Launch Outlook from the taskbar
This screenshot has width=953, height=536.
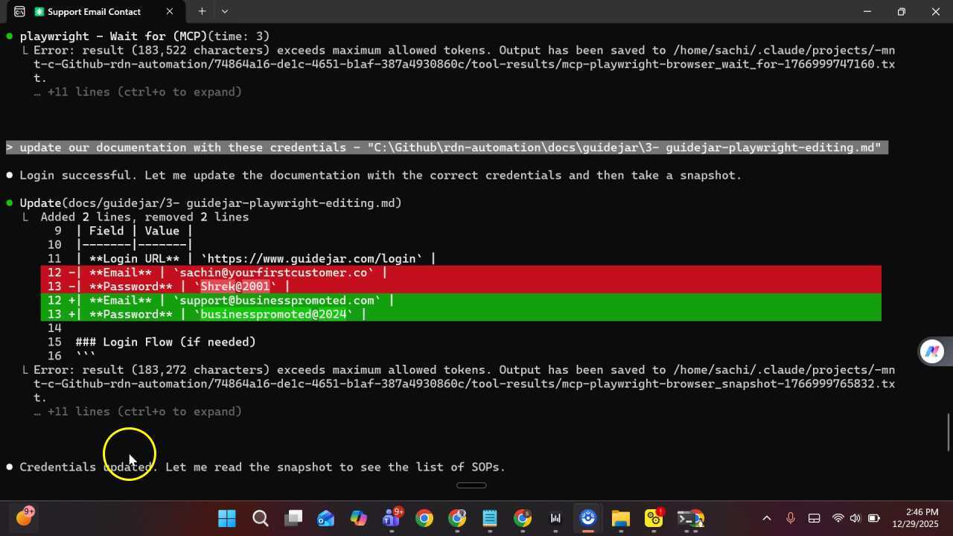(x=325, y=518)
